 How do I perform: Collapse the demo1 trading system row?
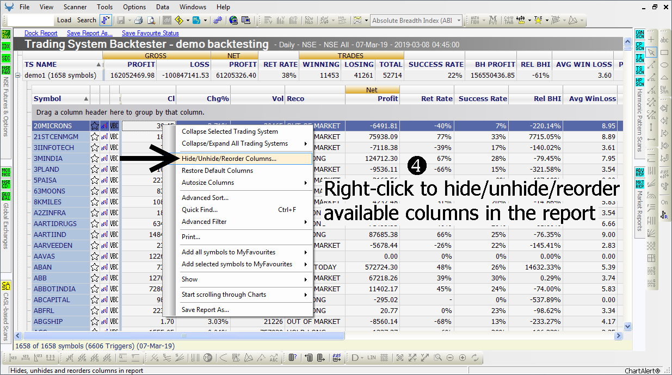point(17,75)
